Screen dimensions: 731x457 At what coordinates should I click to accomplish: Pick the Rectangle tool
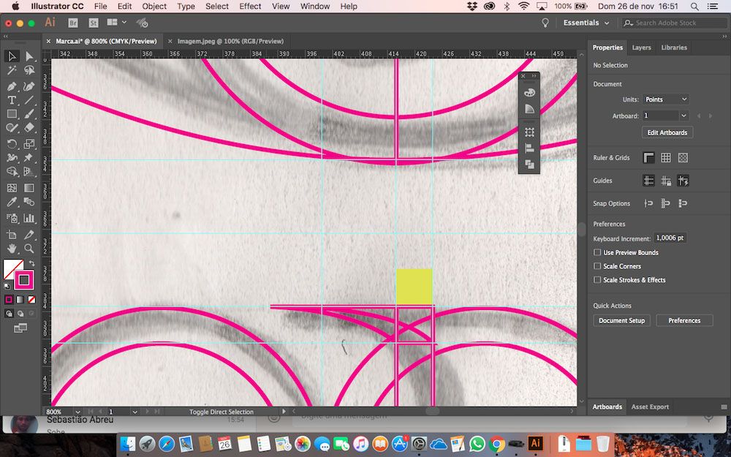click(12, 115)
